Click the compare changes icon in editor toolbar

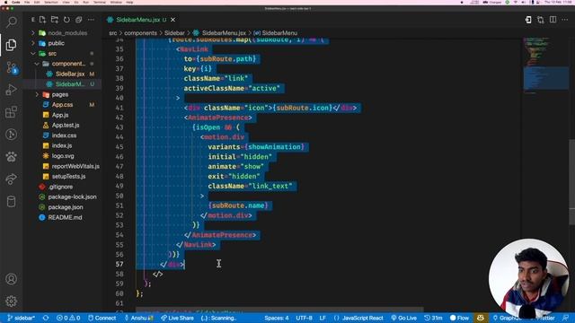(541, 20)
